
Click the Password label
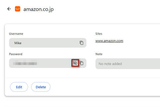pos(16,54)
